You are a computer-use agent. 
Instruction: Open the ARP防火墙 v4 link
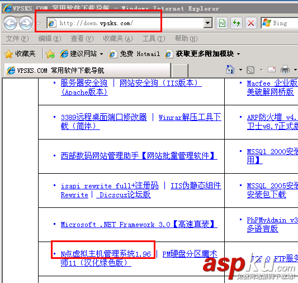pos(272,117)
